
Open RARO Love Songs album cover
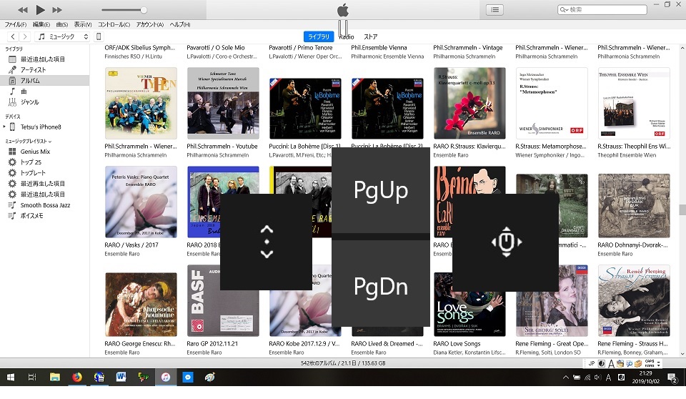469,305
